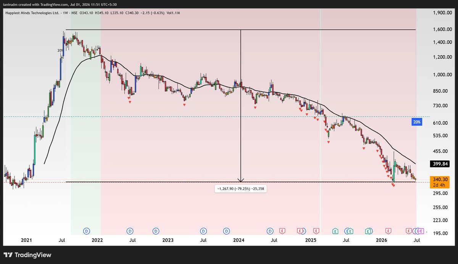458x264 pixels.
Task: Select the dividend marker just before 2023
Action: pos(156,231)
